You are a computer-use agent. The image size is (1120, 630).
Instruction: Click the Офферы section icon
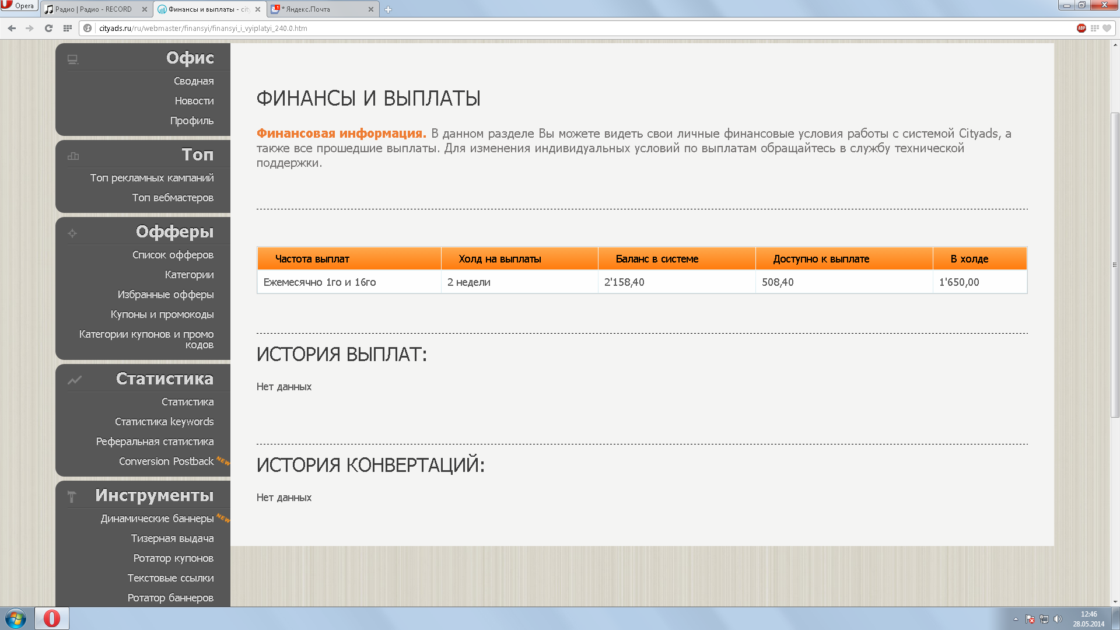pos(72,233)
